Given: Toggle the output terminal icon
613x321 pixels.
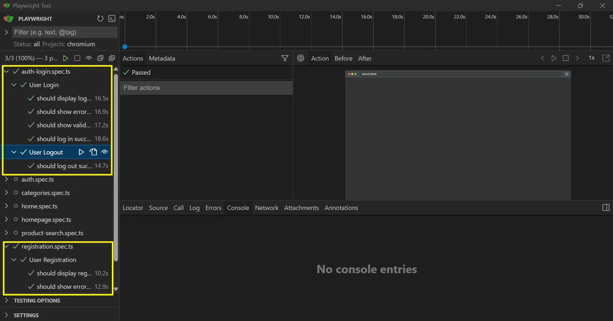Looking at the screenshot, I should click(x=112, y=18).
